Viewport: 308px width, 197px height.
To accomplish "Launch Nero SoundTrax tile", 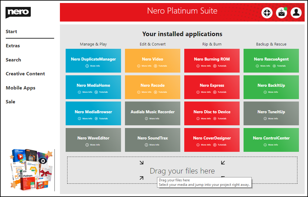I will click(152, 140).
